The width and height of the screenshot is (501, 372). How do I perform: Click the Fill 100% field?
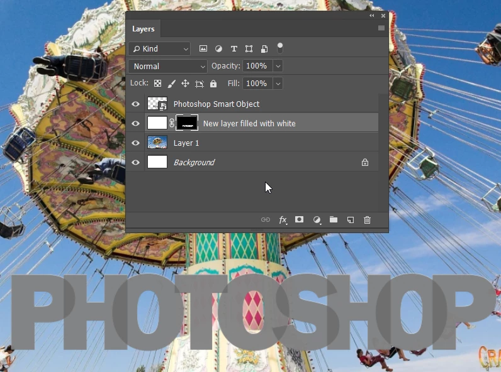(x=257, y=84)
